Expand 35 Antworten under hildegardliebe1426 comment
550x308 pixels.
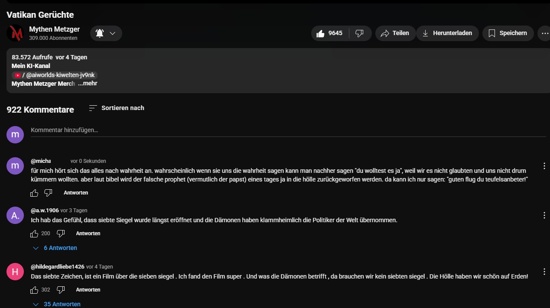[57, 304]
